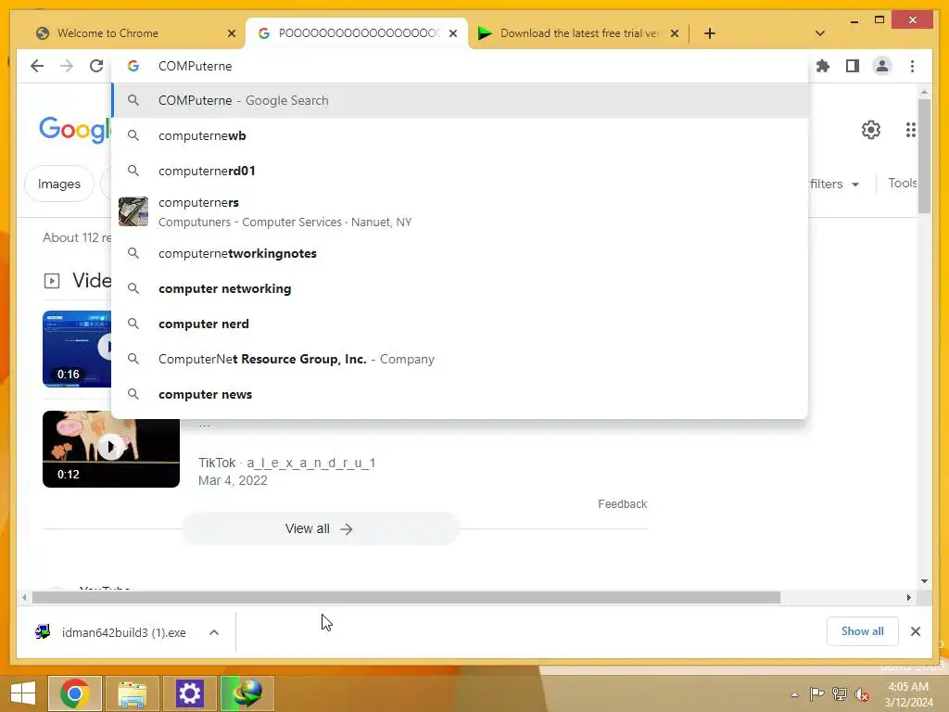
Task: Close the downloads bar
Action: pyautogui.click(x=915, y=631)
